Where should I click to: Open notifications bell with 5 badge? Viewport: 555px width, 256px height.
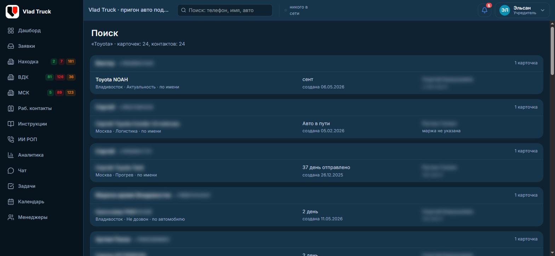pyautogui.click(x=485, y=10)
